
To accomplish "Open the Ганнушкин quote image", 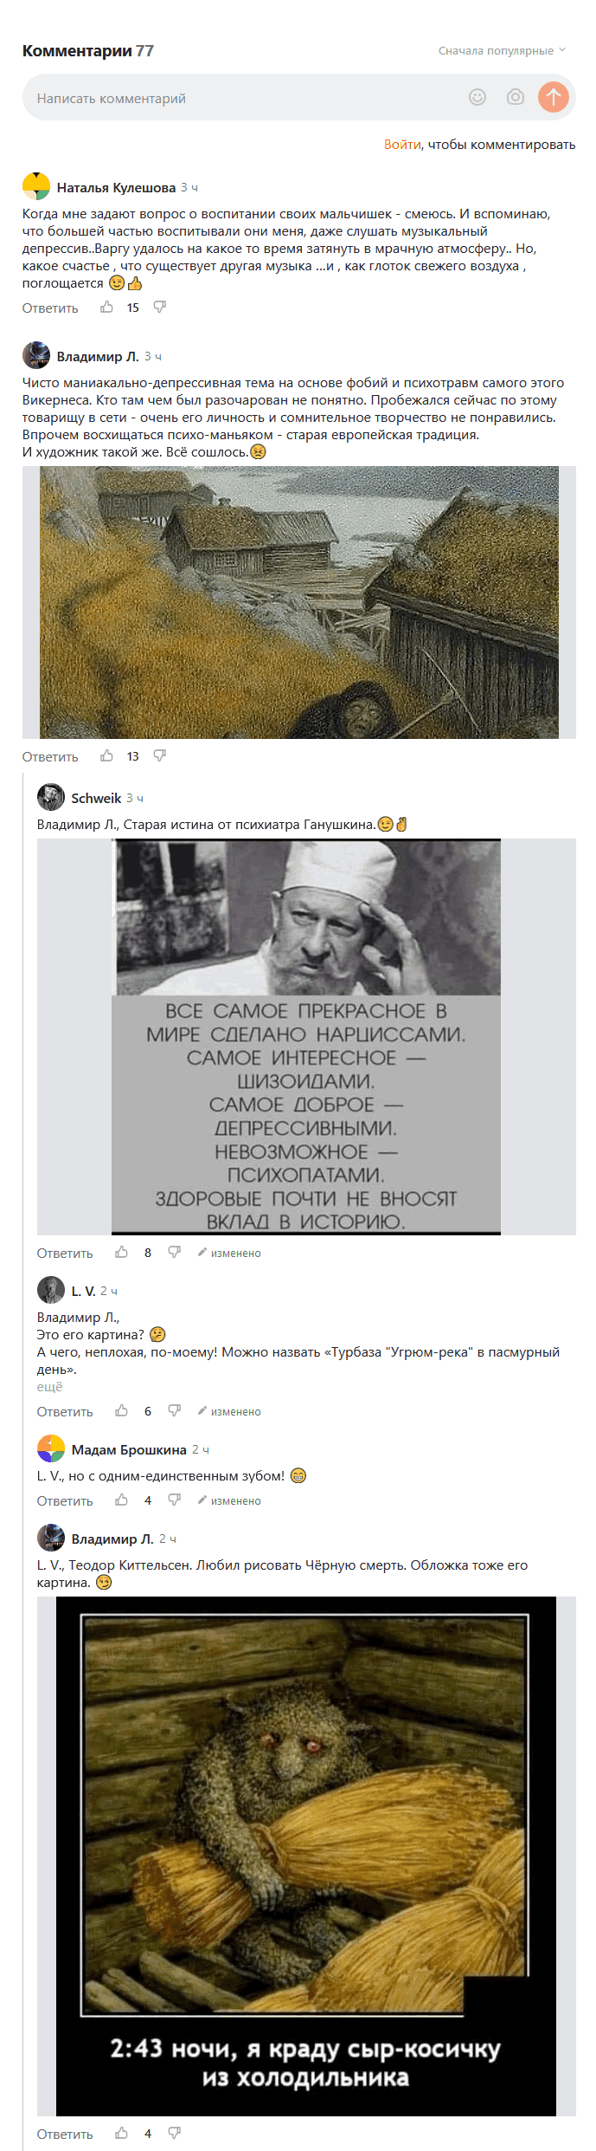I will tap(306, 1036).
